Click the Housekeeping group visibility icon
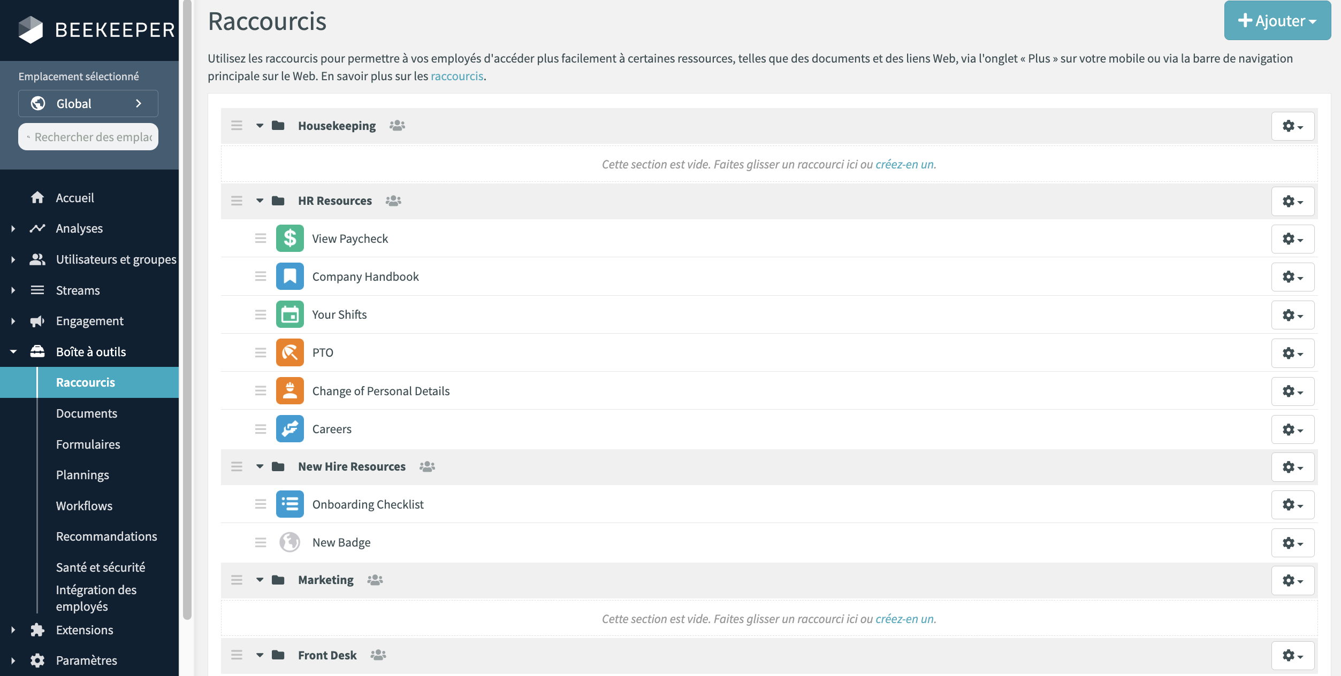1341x676 pixels. [397, 126]
